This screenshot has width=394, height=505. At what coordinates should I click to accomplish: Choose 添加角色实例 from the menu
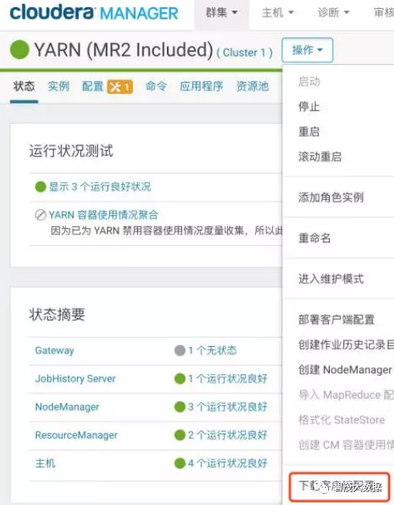(x=331, y=198)
